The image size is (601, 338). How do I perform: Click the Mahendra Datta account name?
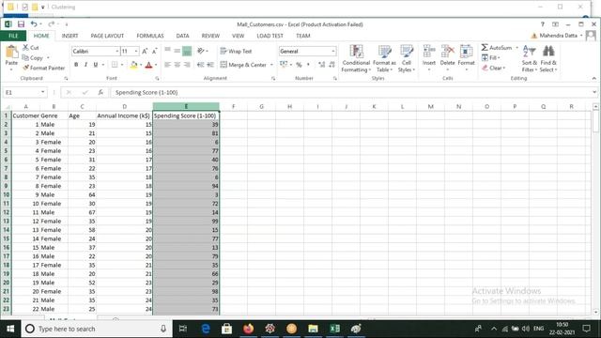(x=558, y=36)
